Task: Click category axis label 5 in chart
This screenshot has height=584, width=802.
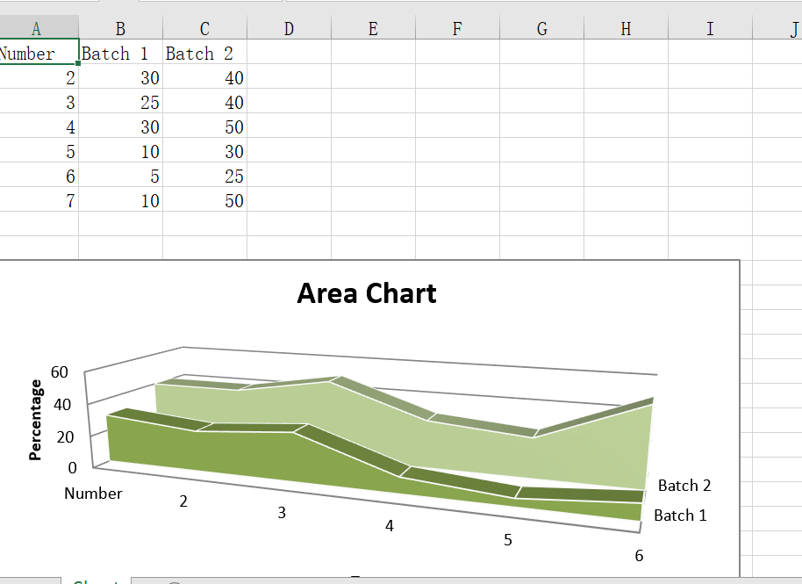Action: (x=507, y=540)
